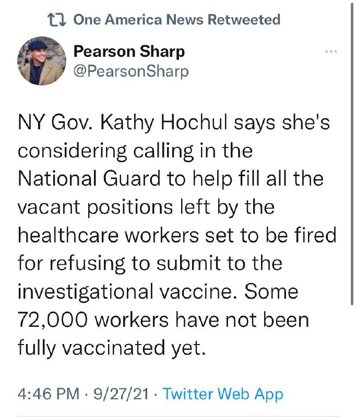Viewport: 356px width, 417px height.
Task: Click the words fully vaccinated yet
Action: click(110, 348)
